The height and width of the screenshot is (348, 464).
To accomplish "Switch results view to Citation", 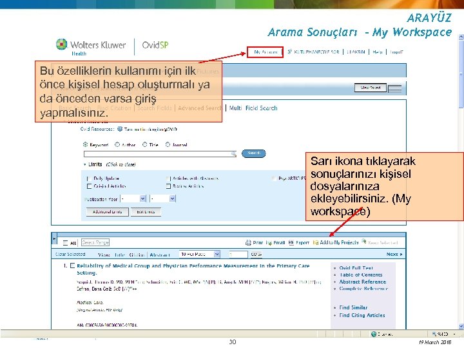I will (137, 255).
